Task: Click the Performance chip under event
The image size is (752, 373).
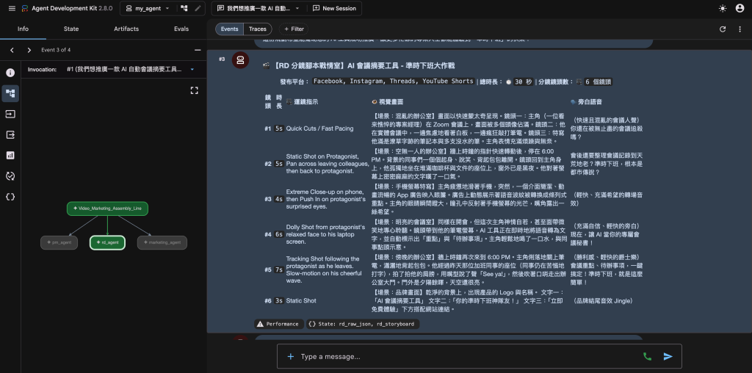Action: (279, 324)
